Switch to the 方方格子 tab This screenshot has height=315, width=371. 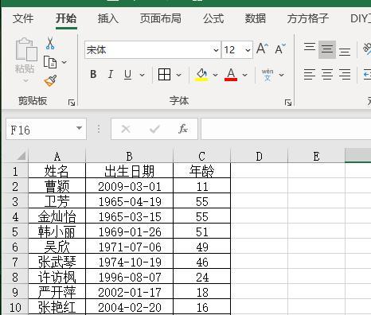point(308,18)
